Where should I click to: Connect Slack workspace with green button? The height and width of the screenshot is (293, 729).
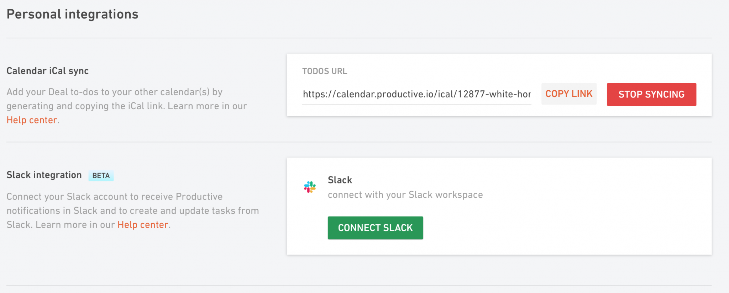click(375, 228)
